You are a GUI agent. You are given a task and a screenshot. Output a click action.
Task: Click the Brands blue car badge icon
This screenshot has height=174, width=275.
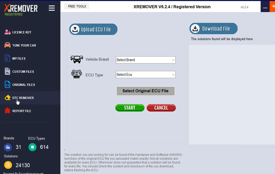(x=8, y=147)
